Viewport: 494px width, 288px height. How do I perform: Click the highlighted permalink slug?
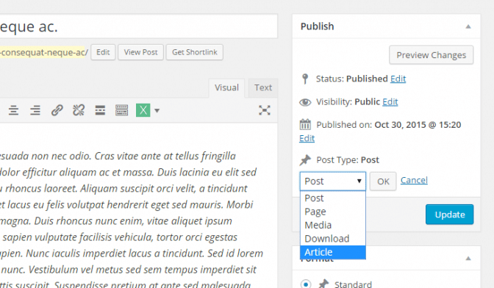43,52
